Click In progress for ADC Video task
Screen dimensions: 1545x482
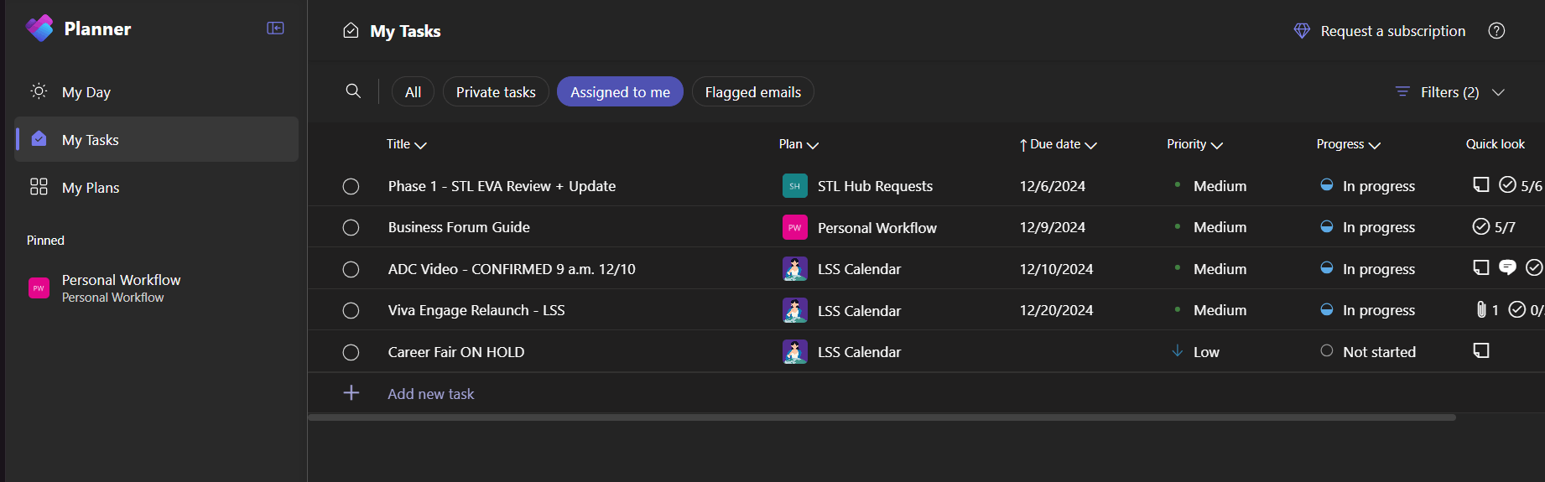[x=1378, y=269]
